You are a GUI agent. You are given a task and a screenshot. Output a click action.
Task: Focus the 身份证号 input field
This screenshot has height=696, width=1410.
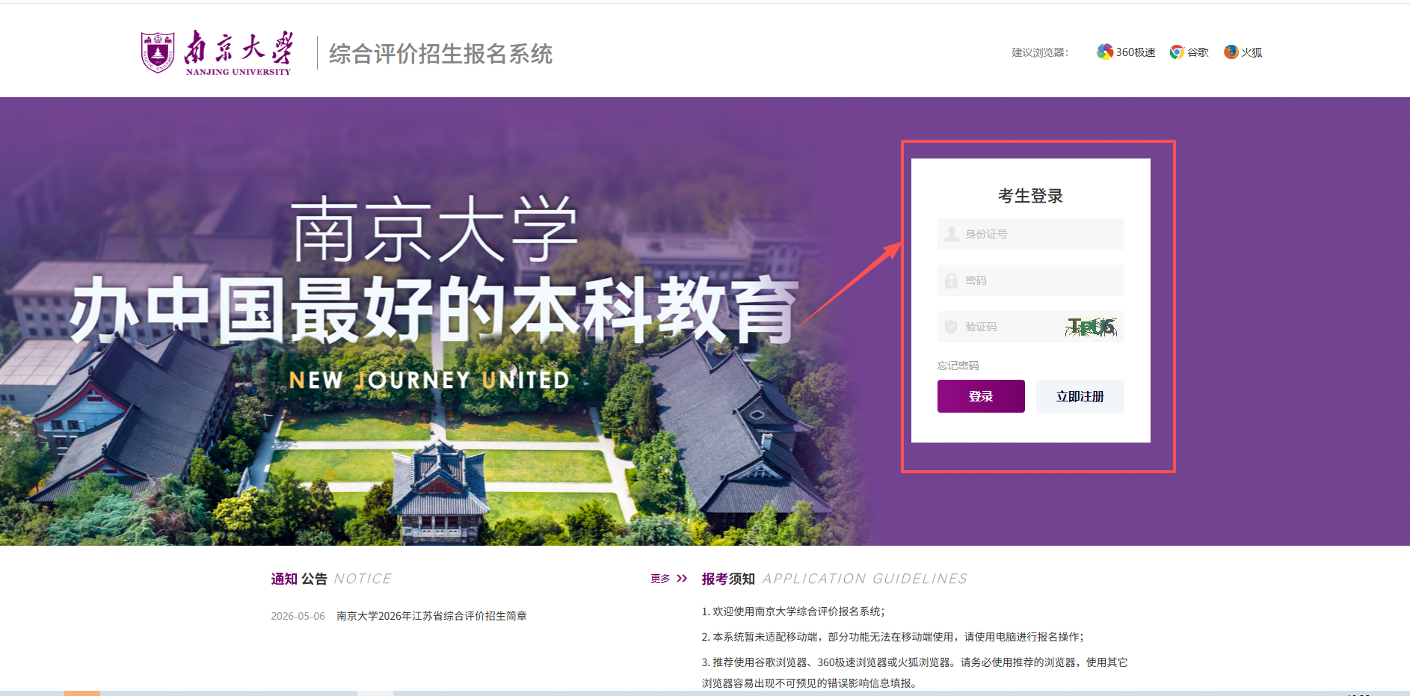1031,234
